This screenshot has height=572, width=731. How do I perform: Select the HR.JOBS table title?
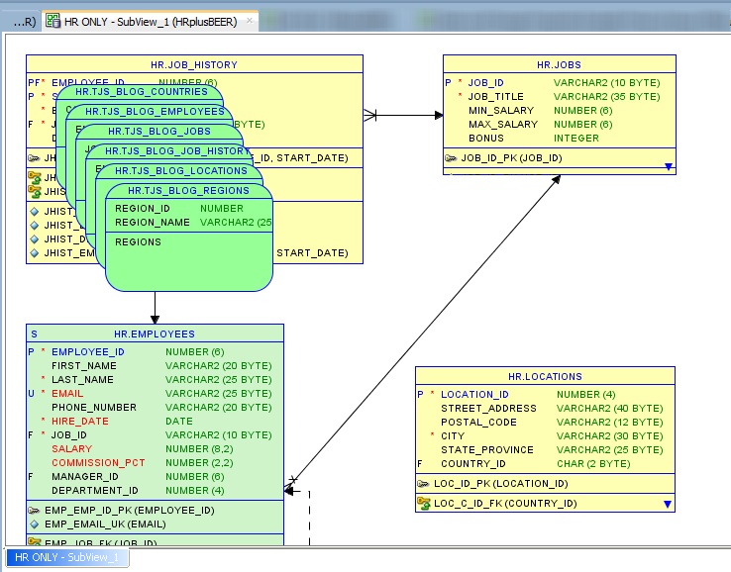(559, 64)
